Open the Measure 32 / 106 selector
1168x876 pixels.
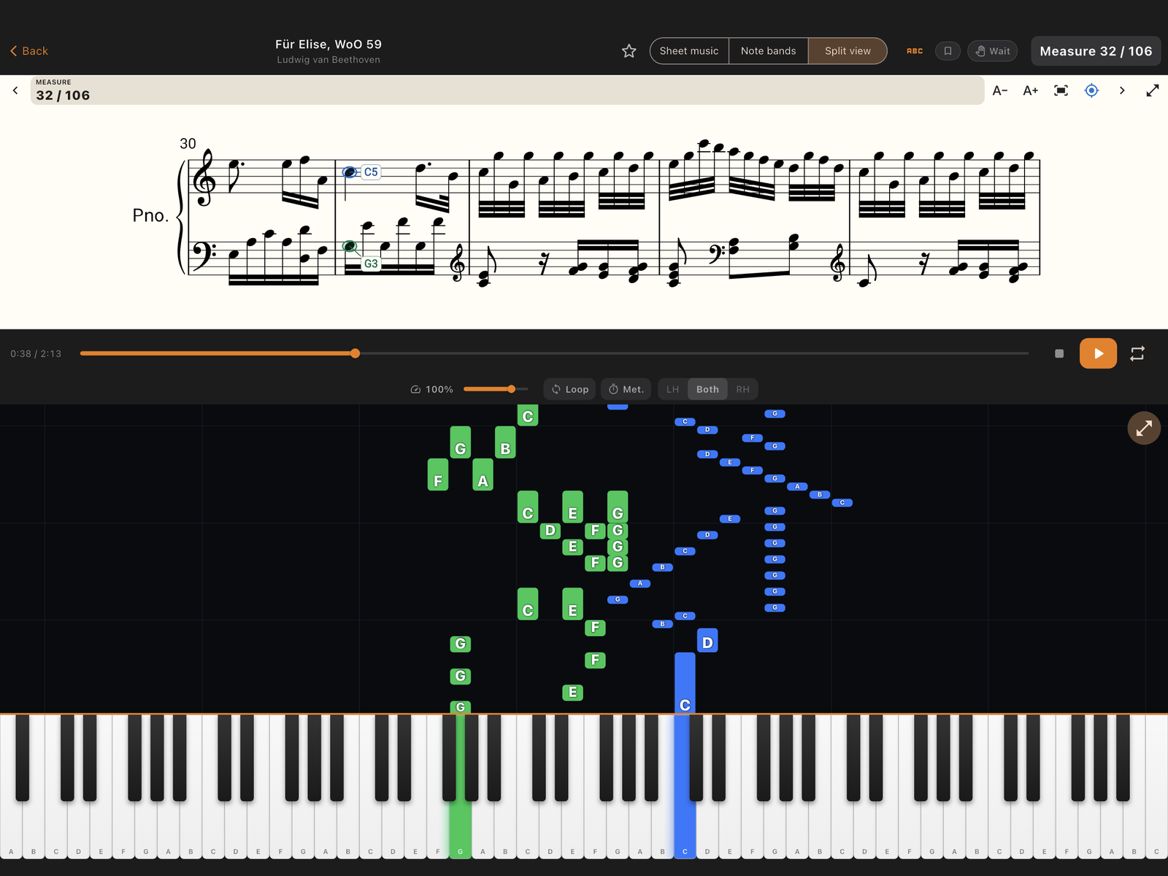(1096, 51)
